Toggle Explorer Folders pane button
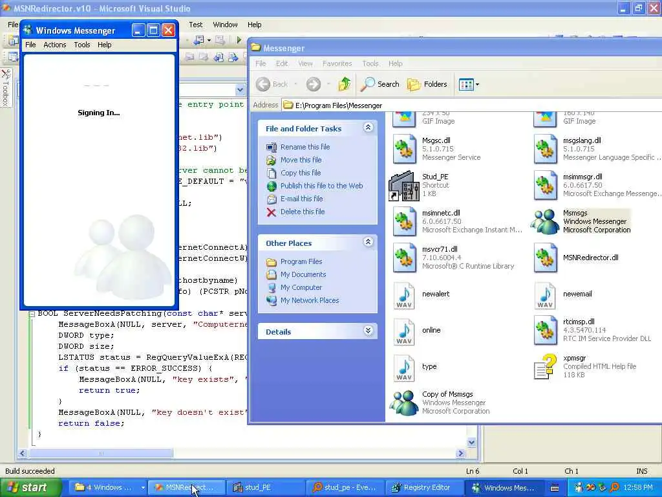Screen dimensions: 662x497 coord(427,84)
